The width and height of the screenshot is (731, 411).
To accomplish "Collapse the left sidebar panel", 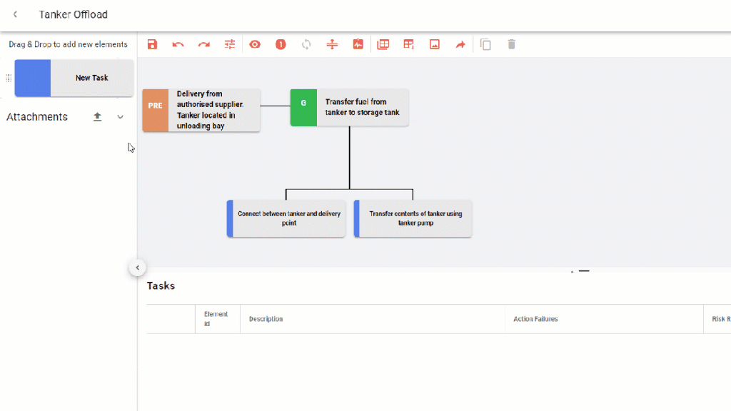I will [x=138, y=268].
